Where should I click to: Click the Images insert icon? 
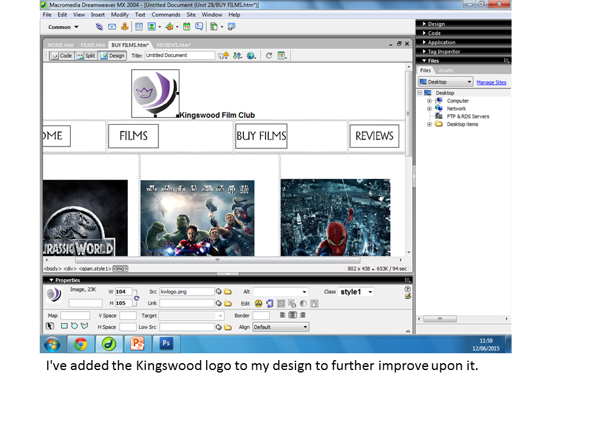pyautogui.click(x=151, y=27)
